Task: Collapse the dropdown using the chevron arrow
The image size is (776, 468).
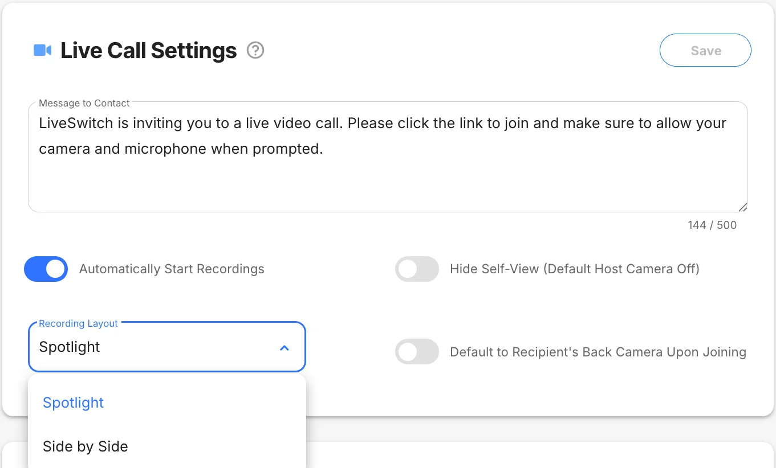Action: 285,347
